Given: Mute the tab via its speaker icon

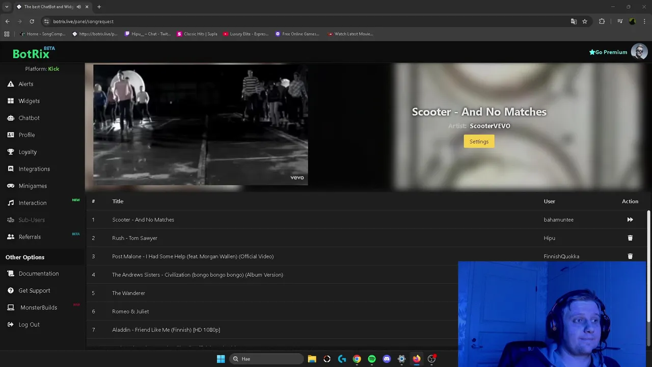Looking at the screenshot, I should (x=78, y=7).
